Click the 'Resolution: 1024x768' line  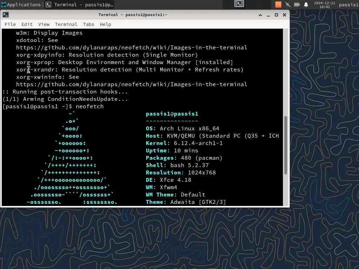click(x=181, y=172)
